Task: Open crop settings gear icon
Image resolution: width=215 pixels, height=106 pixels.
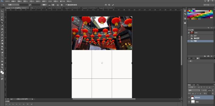Action: [62, 5]
